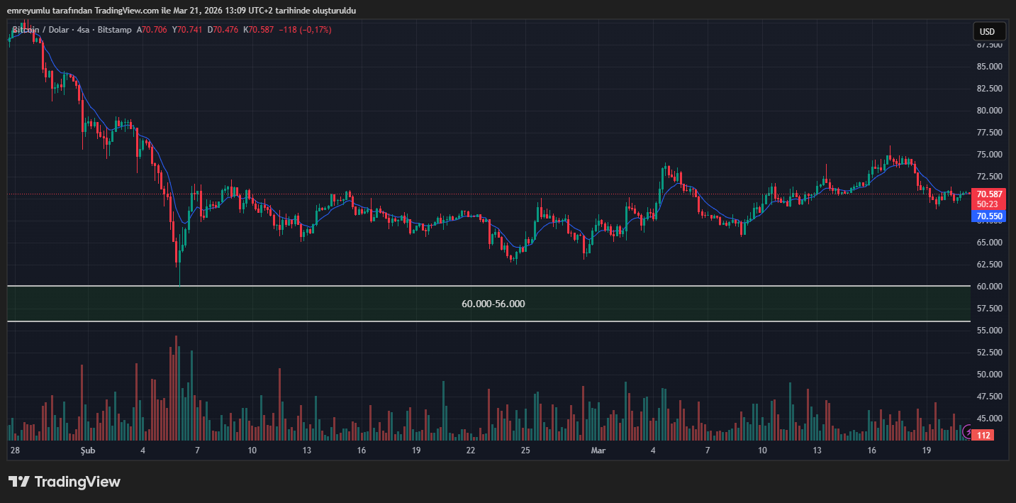Screen dimensions: 1016x503
Task: Click the blue 70.550 moving average label
Action: pos(989,216)
